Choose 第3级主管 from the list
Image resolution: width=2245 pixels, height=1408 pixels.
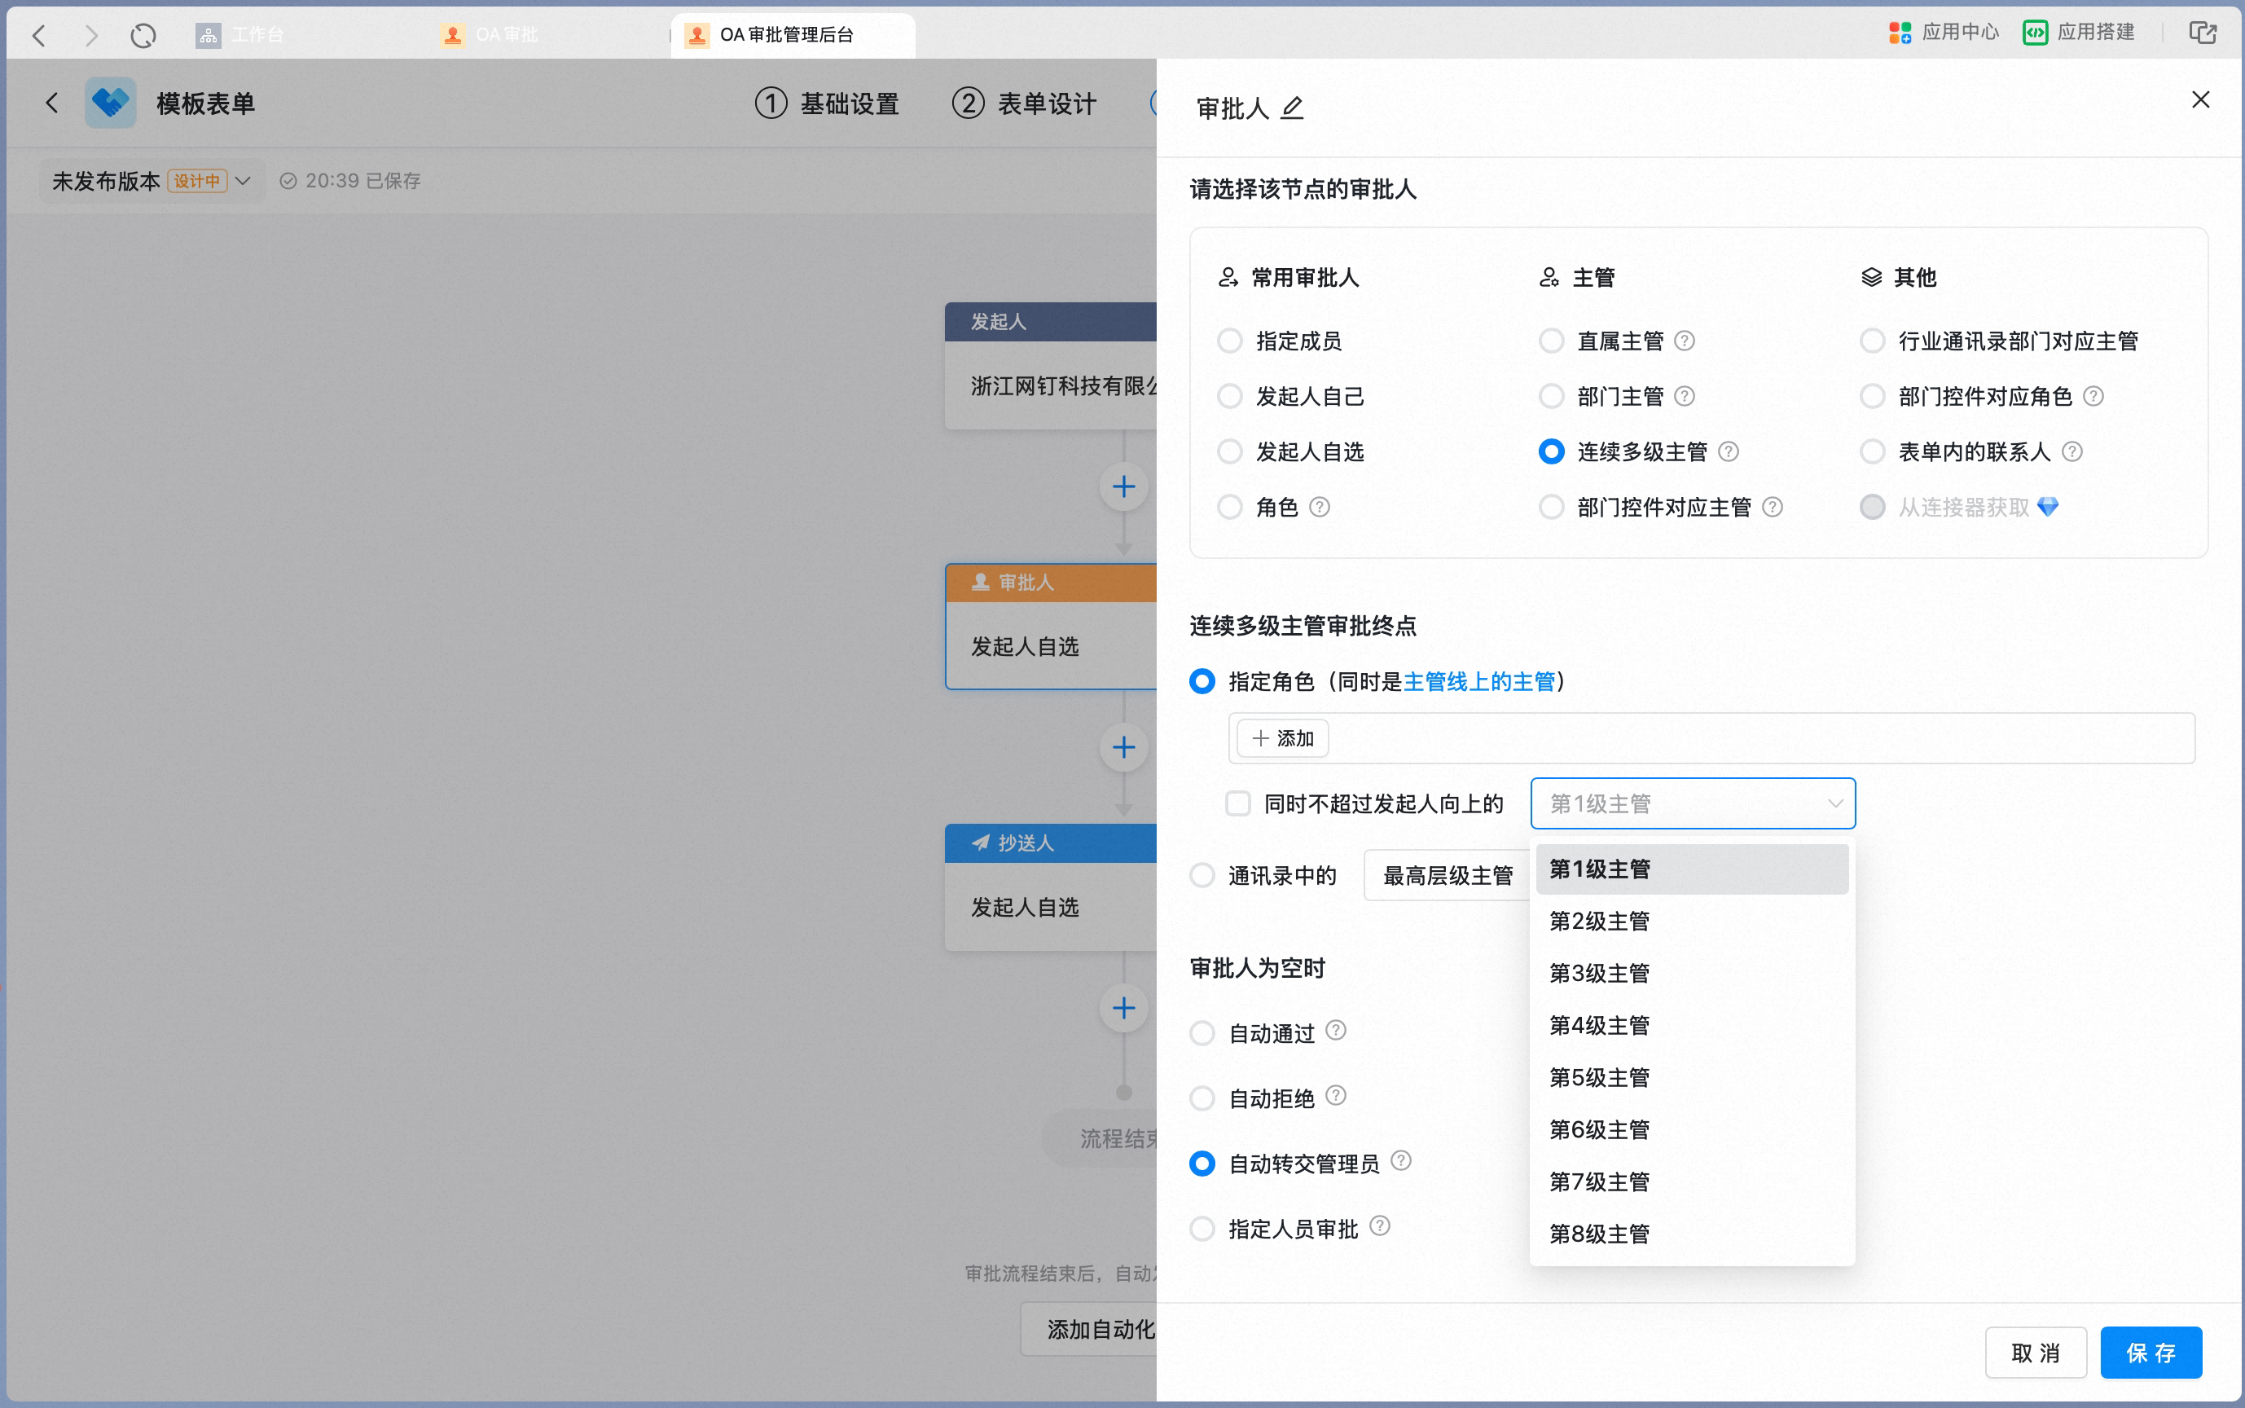coord(1691,974)
